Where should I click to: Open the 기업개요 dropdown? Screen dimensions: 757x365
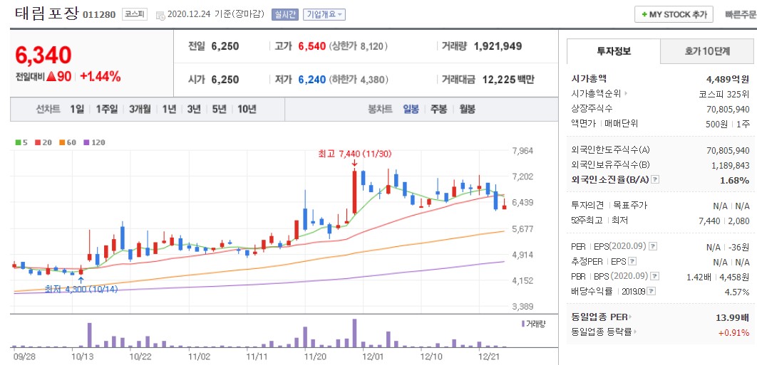324,14
